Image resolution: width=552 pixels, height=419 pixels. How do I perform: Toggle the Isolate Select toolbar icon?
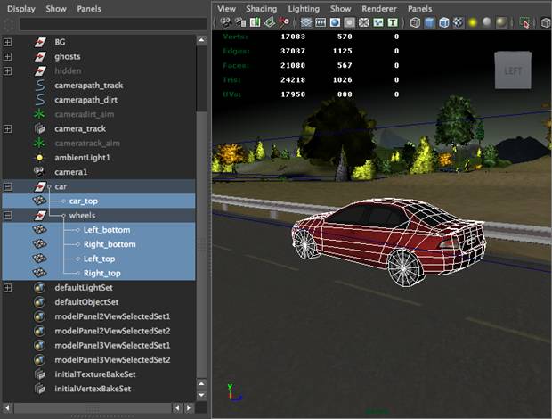pos(524,22)
